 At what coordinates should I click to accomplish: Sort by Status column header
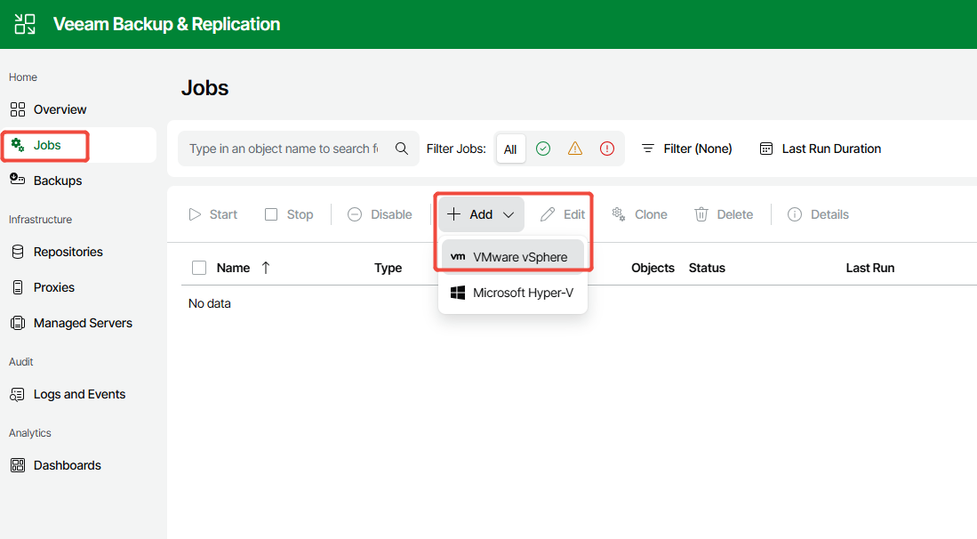[x=707, y=268]
